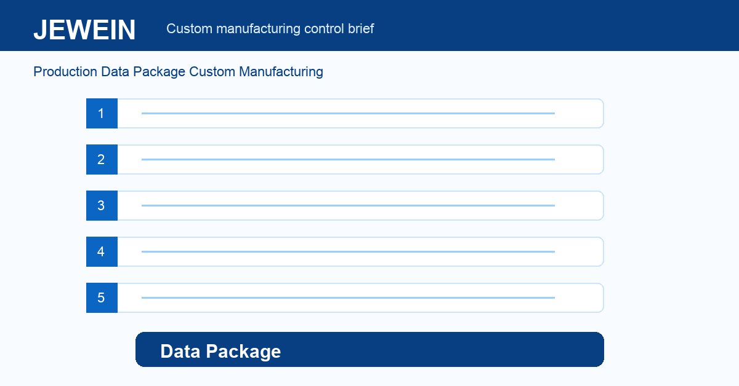Click the line inside row 3
The width and height of the screenshot is (739, 386).
tap(348, 206)
